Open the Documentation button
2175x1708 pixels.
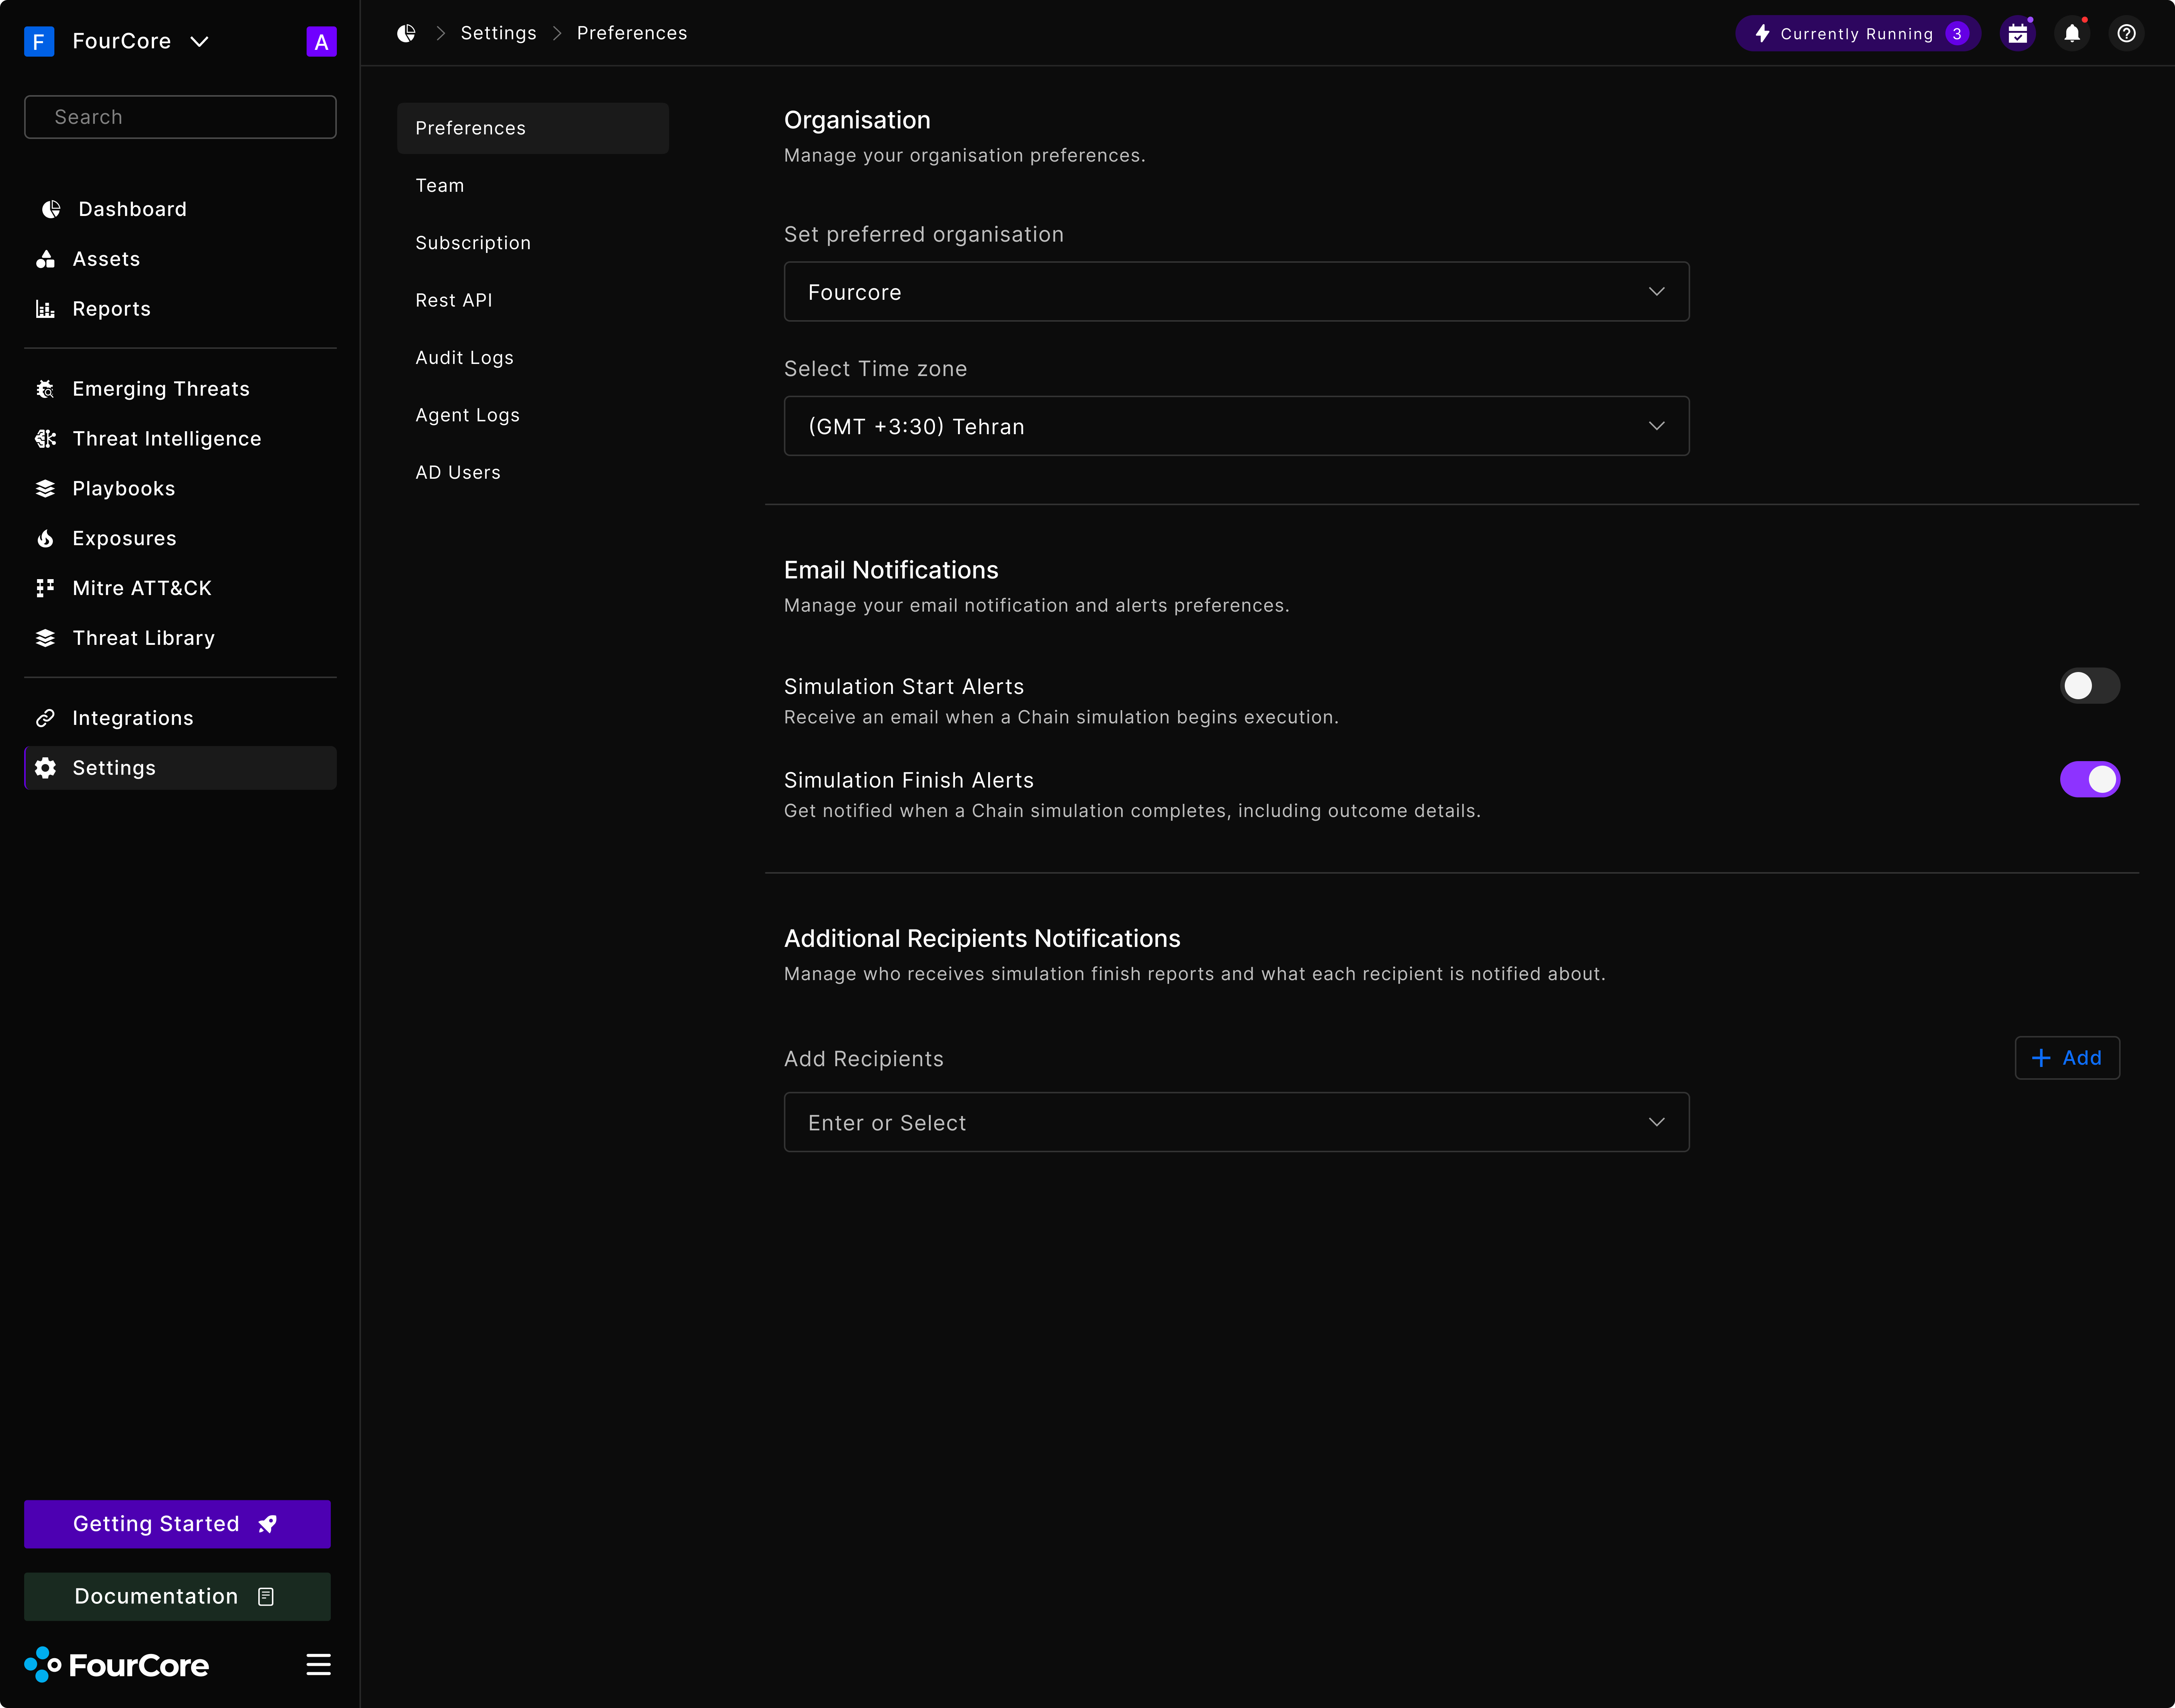pos(177,1597)
